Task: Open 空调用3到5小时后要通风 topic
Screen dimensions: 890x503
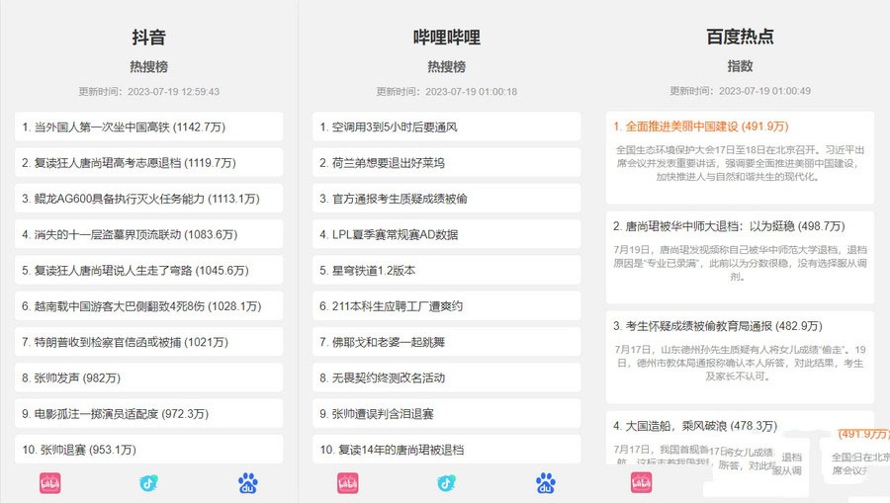Action: coord(446,126)
